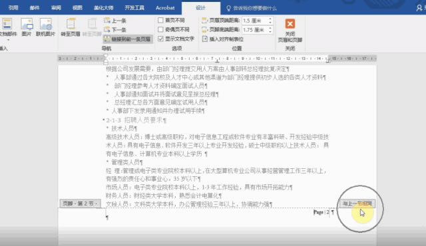The width and height of the screenshot is (426, 246).
Task: Edit the 1.5 厘米 header distance field
Action: 255,21
